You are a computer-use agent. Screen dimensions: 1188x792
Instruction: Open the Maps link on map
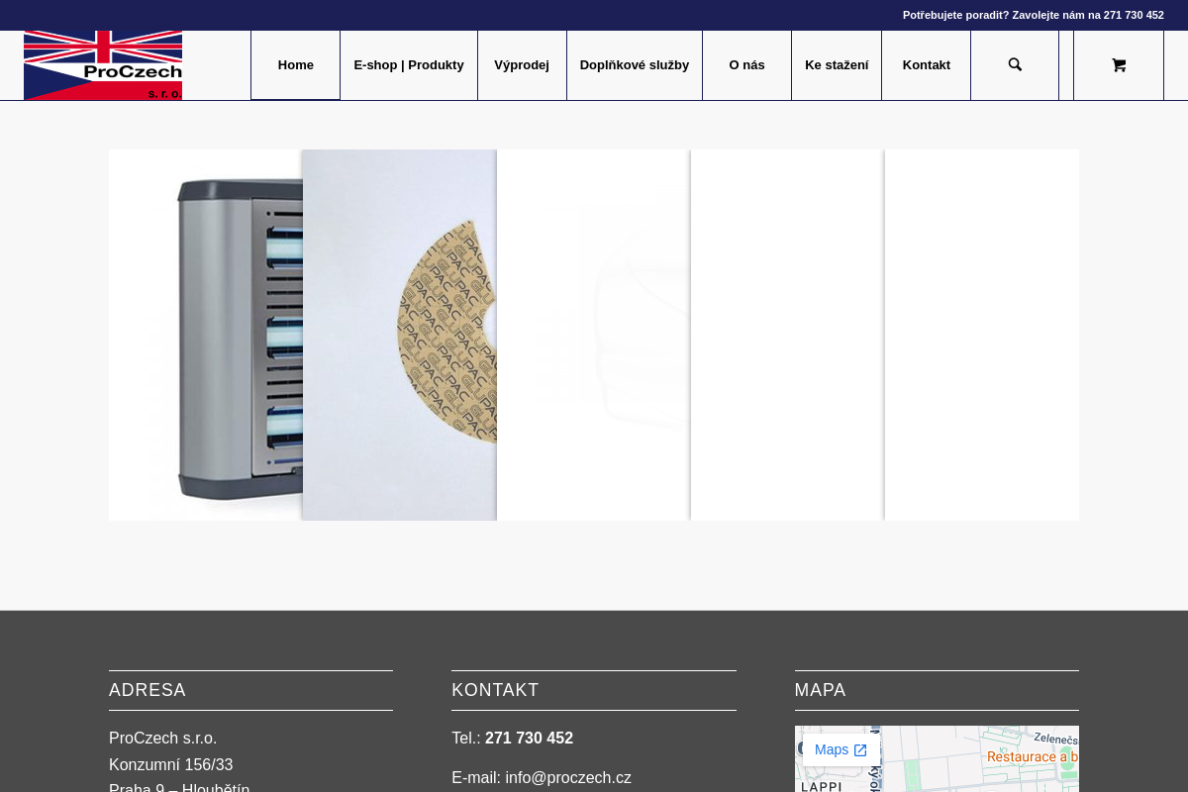832,750
